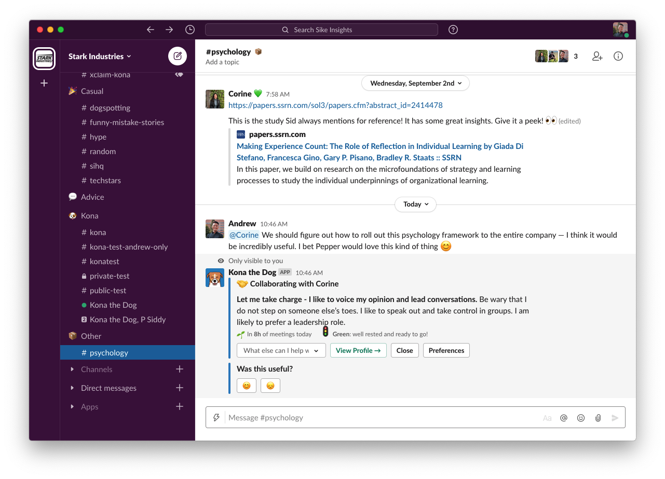
Task: Click Add a topic under channel name
Action: (222, 62)
